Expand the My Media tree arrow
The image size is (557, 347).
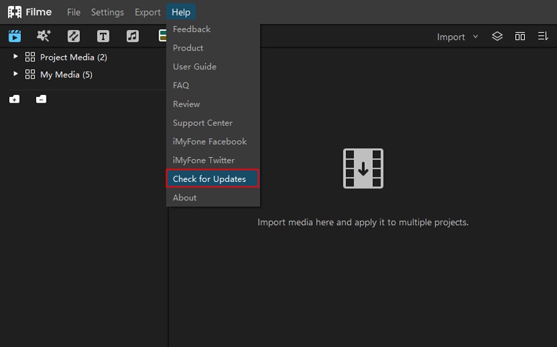point(15,73)
